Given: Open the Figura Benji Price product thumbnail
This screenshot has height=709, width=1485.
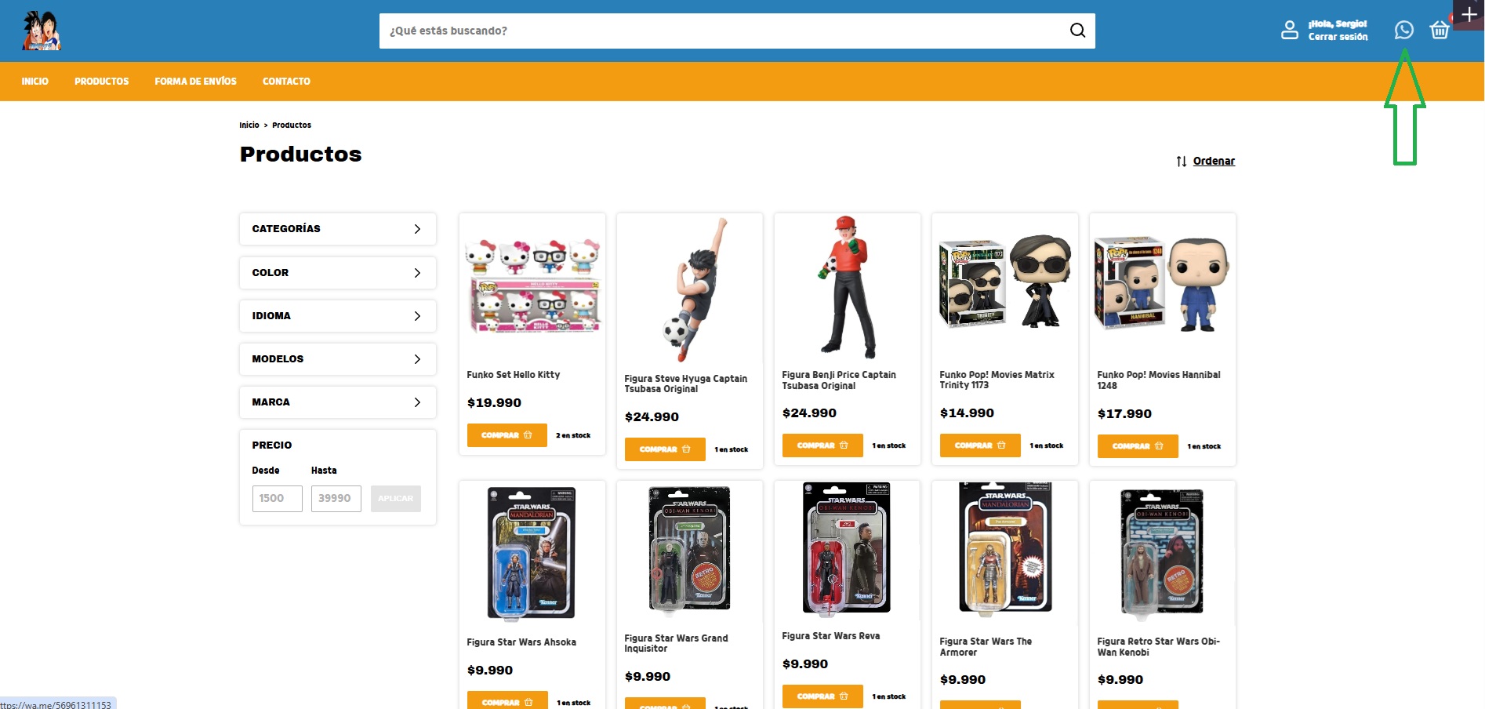Looking at the screenshot, I should [848, 288].
